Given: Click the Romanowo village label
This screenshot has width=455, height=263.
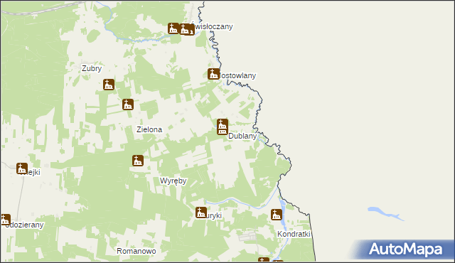Looking at the screenshot, I should (136, 251).
